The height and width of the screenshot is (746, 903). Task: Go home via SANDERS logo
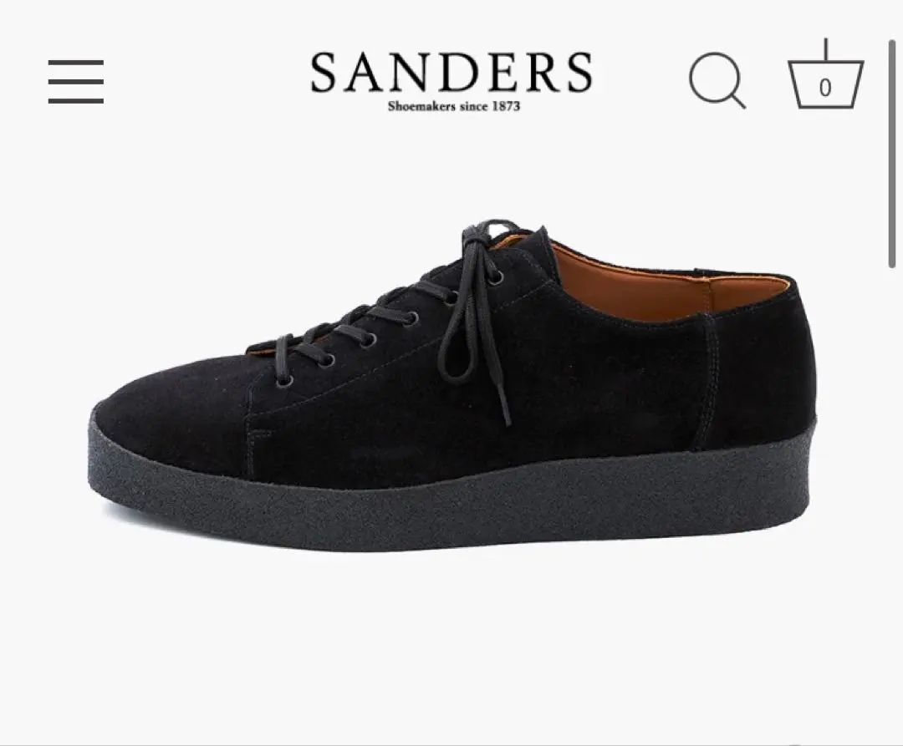451,73
